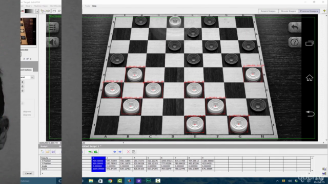The width and height of the screenshot is (328, 184).
Task: Click the X Position row label
Action: click(x=47, y=161)
